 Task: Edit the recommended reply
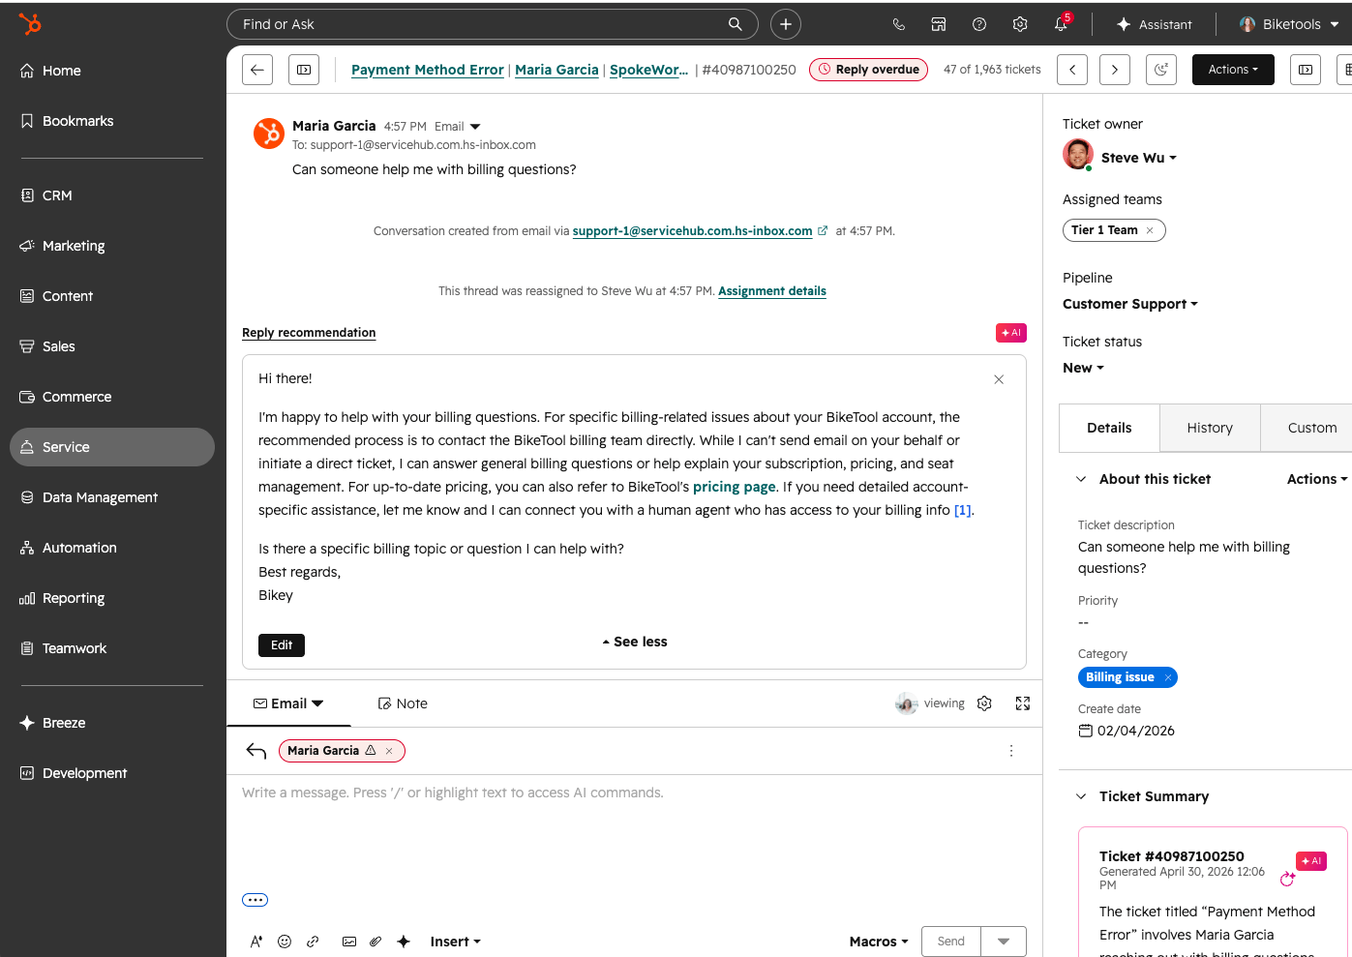tap(282, 645)
